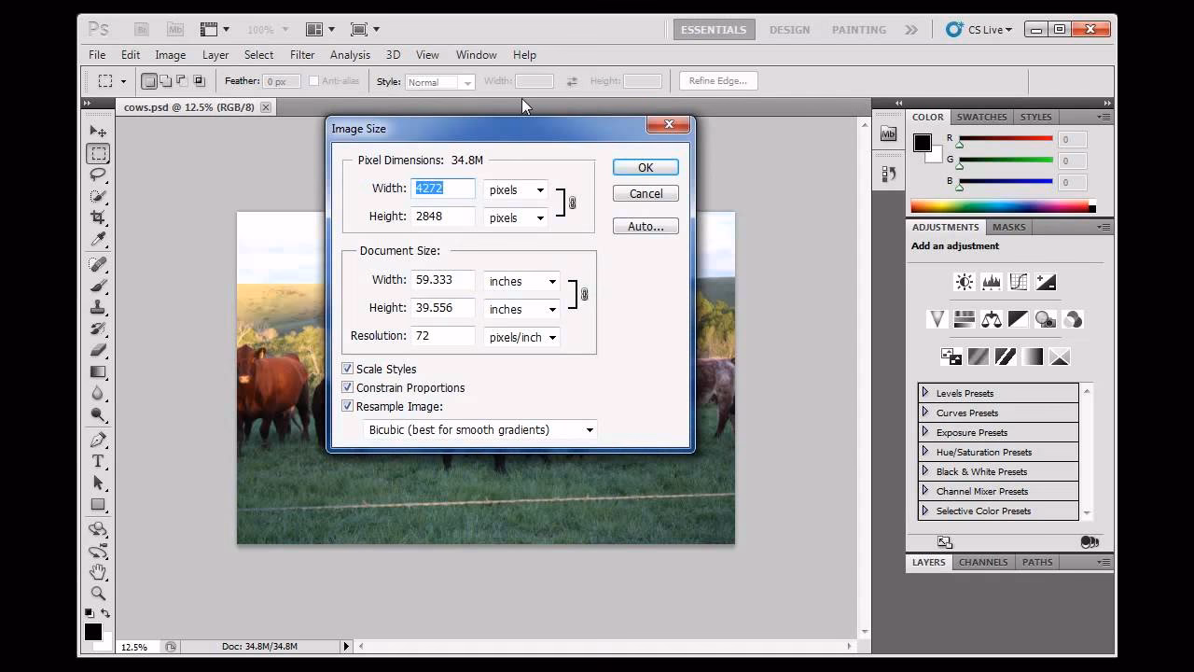This screenshot has width=1194, height=672.
Task: Open the Brightness/Contrast adjustment
Action: tap(964, 281)
